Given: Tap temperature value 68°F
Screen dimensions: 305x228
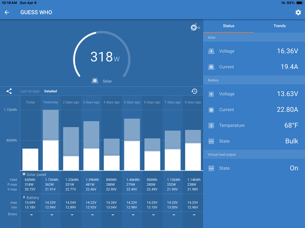Looking at the screenshot, I should (x=291, y=125).
